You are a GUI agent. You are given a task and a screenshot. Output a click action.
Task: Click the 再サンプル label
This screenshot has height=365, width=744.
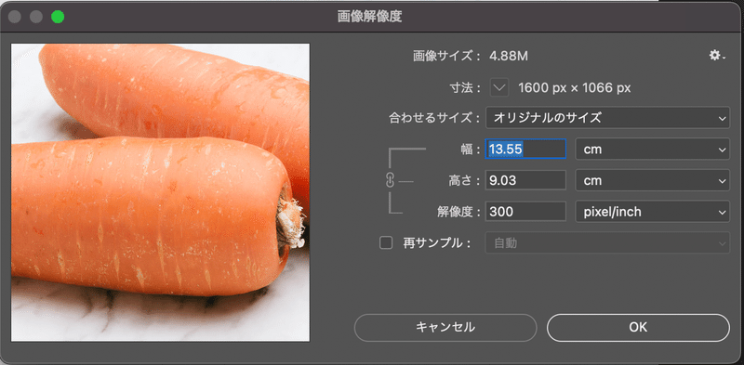tap(436, 243)
